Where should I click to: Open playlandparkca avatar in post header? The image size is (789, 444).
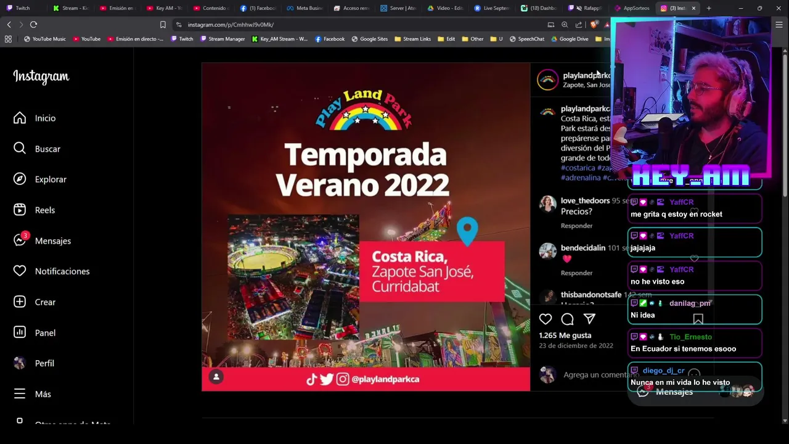(x=547, y=80)
